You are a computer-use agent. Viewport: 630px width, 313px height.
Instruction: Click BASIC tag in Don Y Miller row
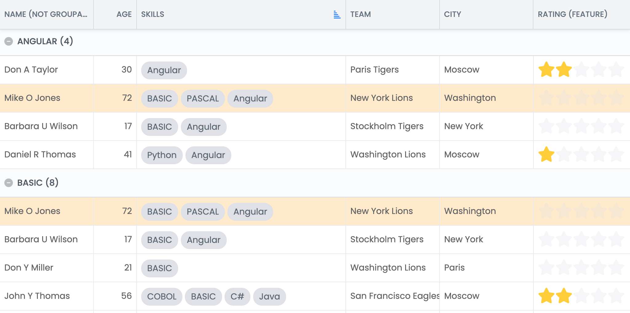(x=160, y=268)
